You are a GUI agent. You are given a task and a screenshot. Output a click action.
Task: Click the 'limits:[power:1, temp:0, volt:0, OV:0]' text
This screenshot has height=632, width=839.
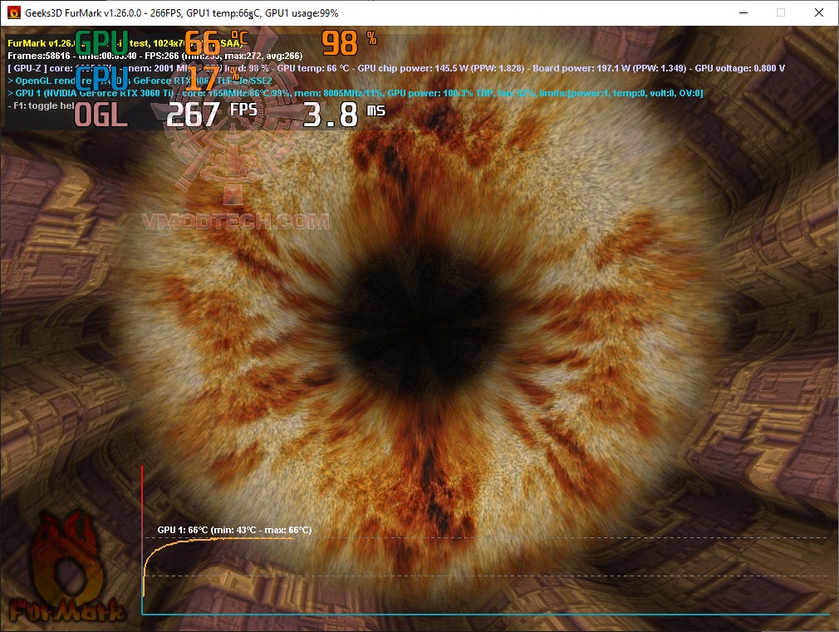(x=621, y=93)
